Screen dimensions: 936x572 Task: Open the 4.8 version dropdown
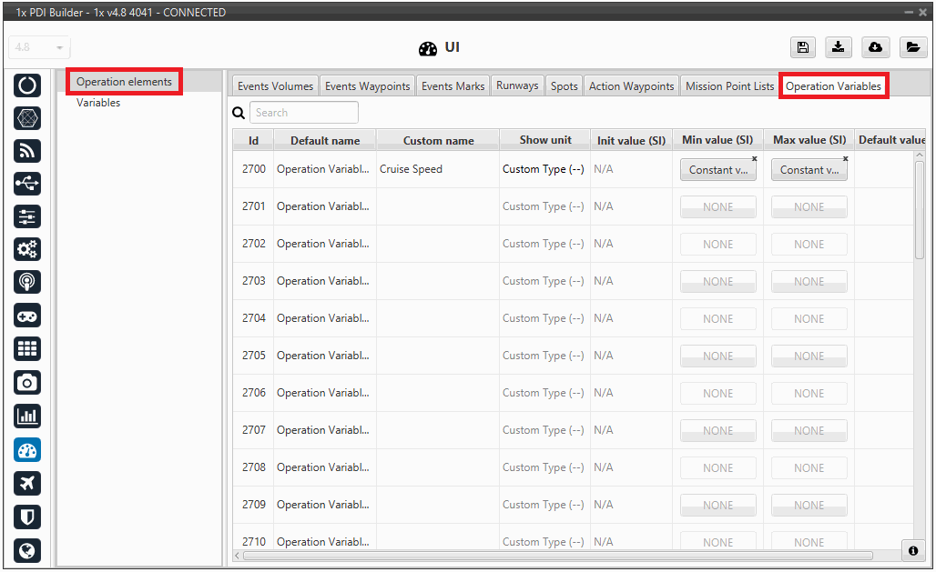point(40,48)
